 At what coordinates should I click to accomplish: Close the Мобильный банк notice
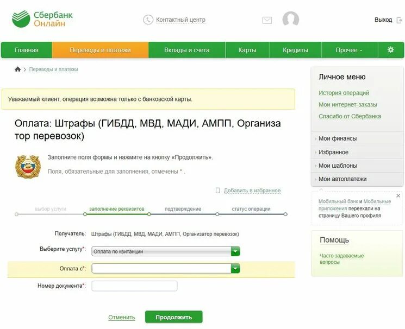pyautogui.click(x=398, y=195)
